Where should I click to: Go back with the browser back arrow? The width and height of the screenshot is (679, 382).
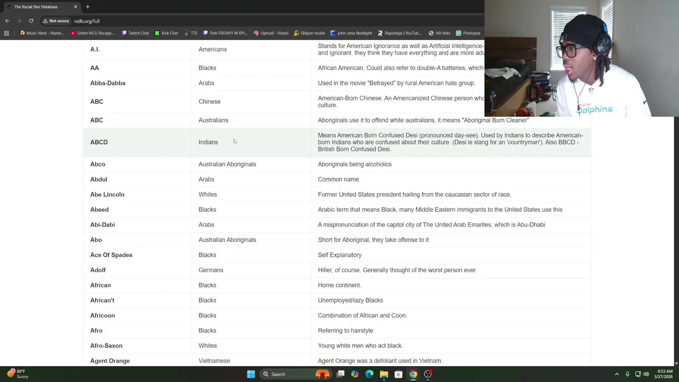(x=7, y=21)
